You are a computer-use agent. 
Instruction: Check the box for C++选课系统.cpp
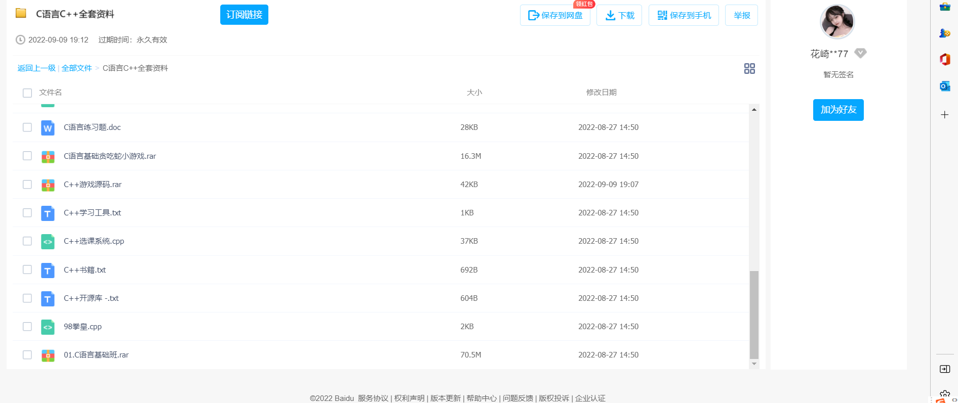[x=27, y=241]
